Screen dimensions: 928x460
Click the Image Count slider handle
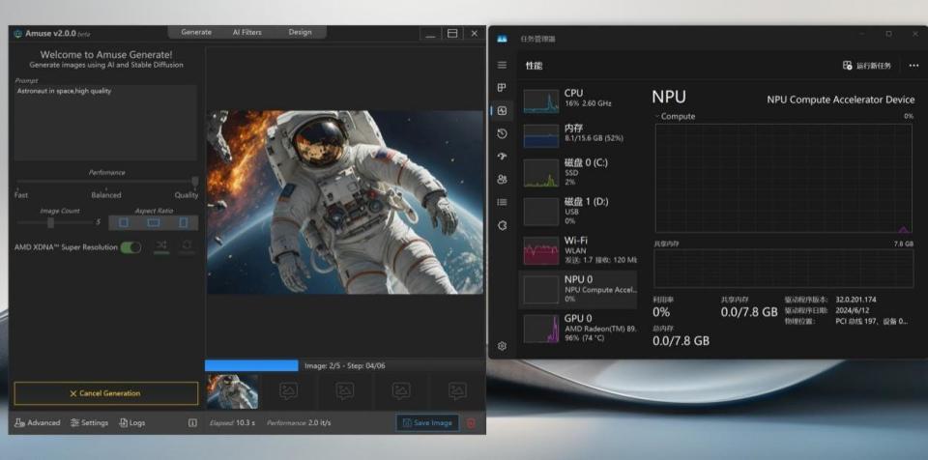pos(50,222)
